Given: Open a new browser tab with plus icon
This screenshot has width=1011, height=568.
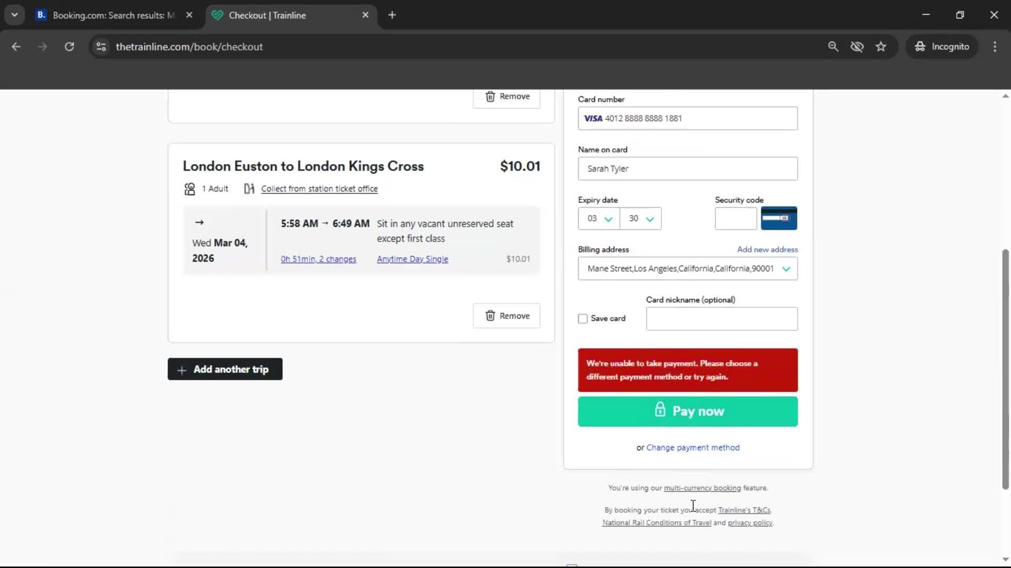Looking at the screenshot, I should pos(392,15).
